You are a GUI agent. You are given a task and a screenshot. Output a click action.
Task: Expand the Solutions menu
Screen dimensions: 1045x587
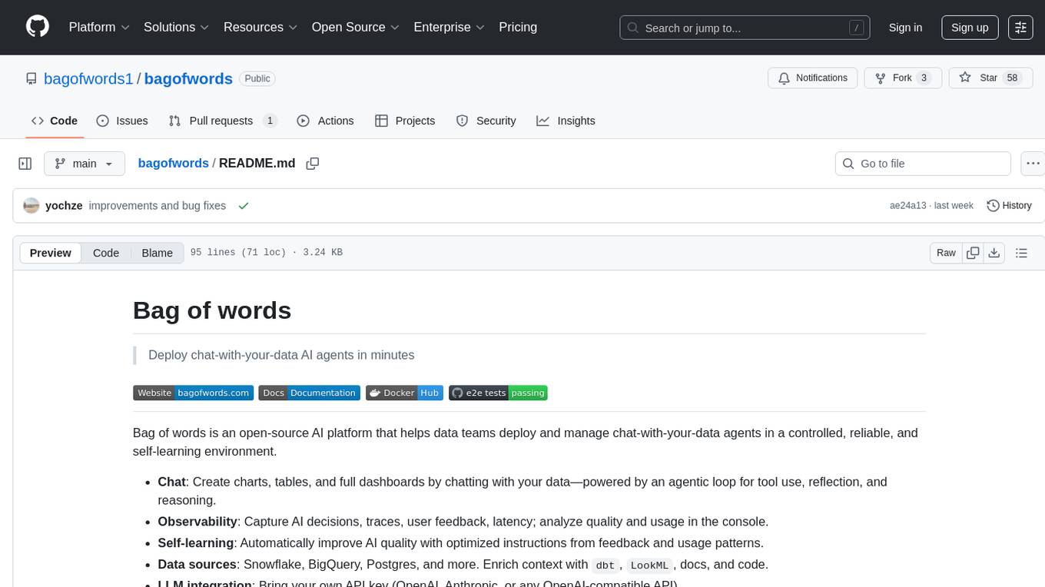coord(177,27)
